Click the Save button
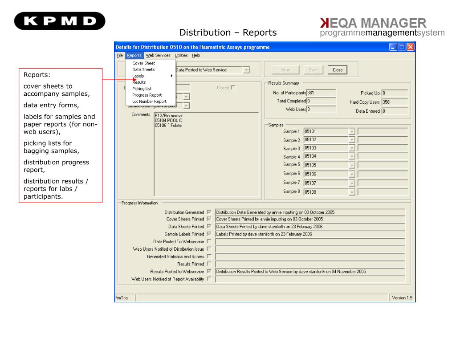 pyautogui.click(x=313, y=70)
